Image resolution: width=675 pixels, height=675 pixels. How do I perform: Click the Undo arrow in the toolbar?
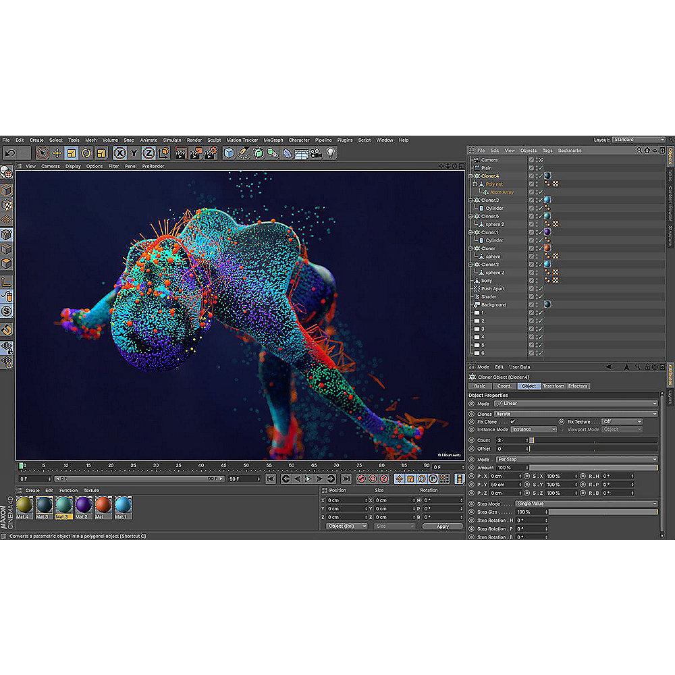click(x=9, y=153)
